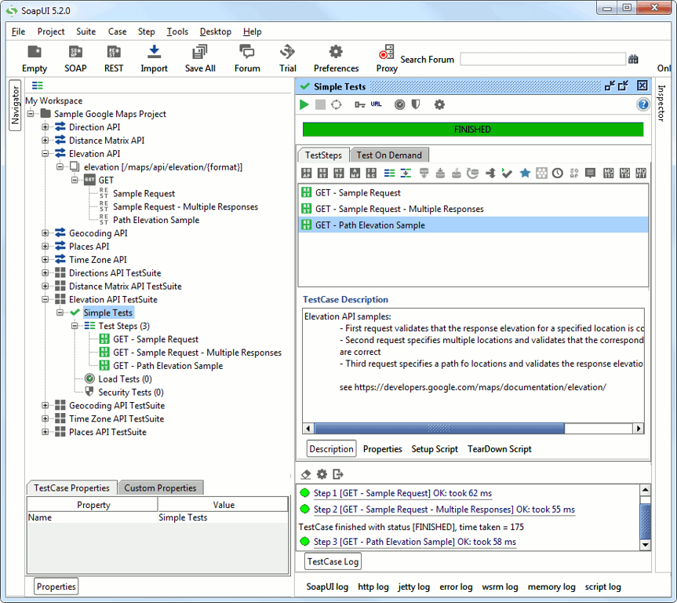Open the Inspector side tab
The image size is (677, 603).
(x=661, y=103)
